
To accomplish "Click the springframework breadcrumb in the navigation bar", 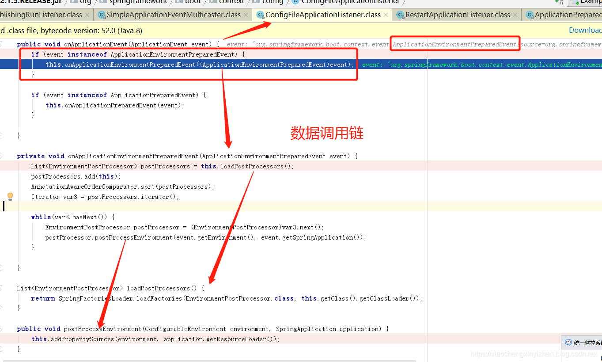I will 138,2.
